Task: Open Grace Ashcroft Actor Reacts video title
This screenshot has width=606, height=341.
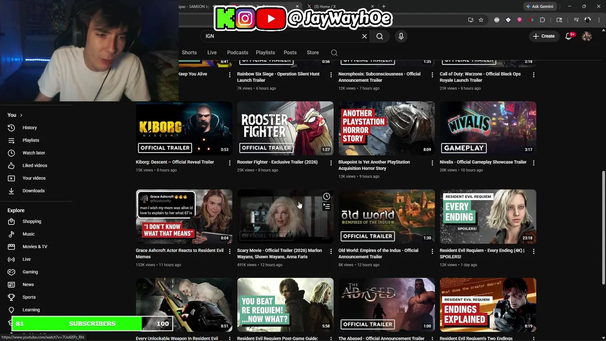Action: 179,253
